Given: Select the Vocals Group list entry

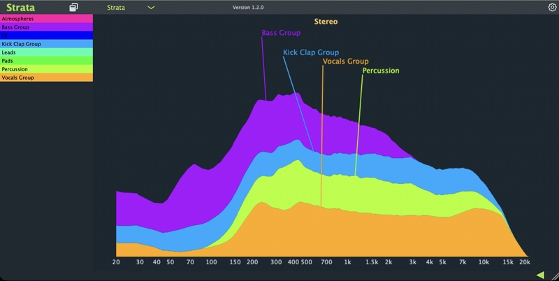Looking at the screenshot, I should point(46,78).
